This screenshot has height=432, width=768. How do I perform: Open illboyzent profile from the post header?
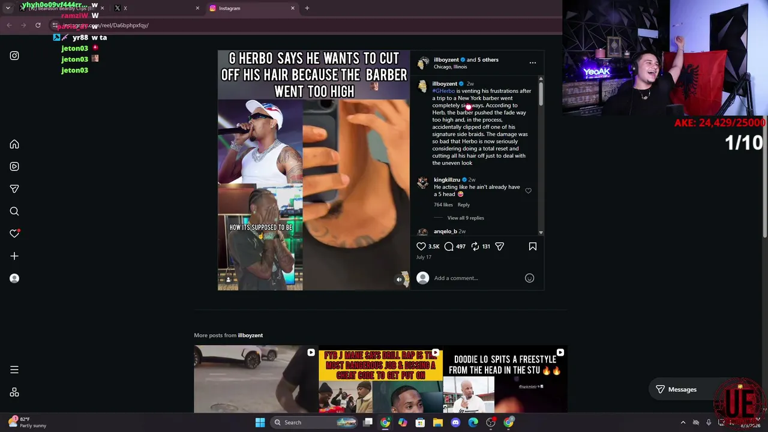click(446, 60)
